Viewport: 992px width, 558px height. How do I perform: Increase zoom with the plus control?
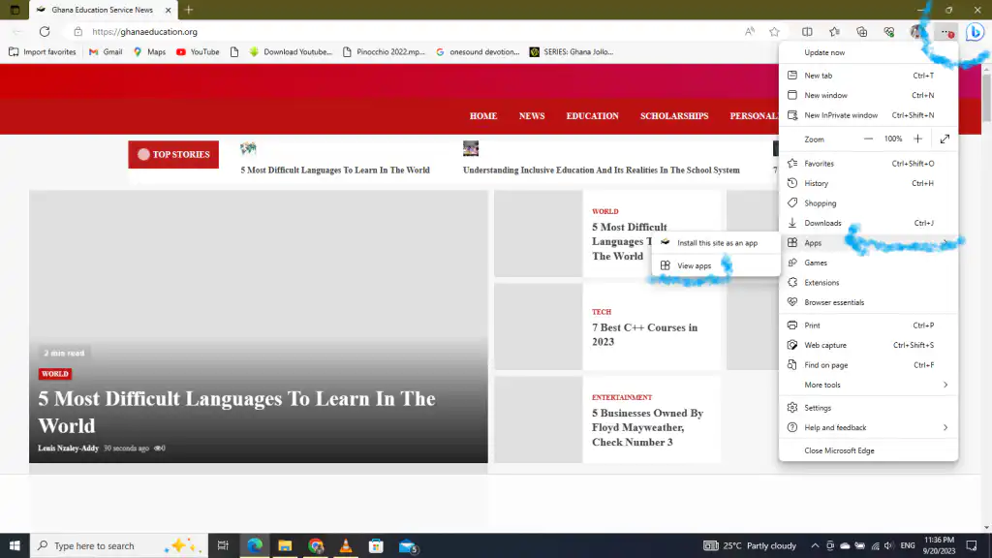[916, 139]
